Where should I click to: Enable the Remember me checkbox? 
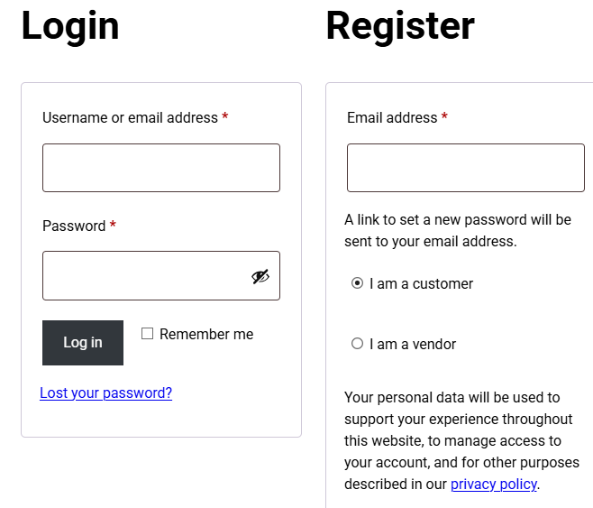[x=147, y=334]
